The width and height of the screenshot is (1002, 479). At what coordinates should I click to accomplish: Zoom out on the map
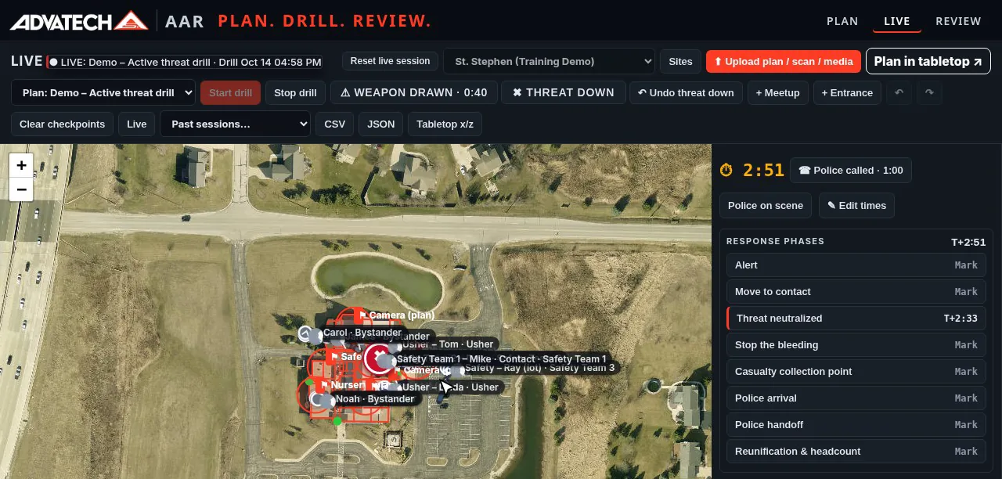[x=21, y=189]
